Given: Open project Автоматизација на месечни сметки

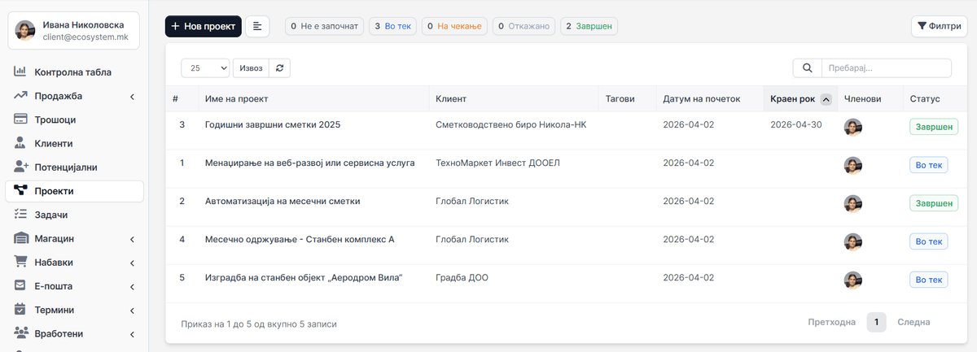Looking at the screenshot, I should coord(283,201).
